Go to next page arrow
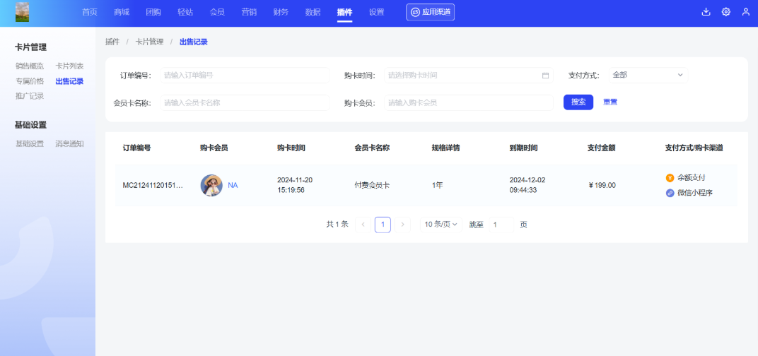The image size is (758, 356). (x=403, y=225)
